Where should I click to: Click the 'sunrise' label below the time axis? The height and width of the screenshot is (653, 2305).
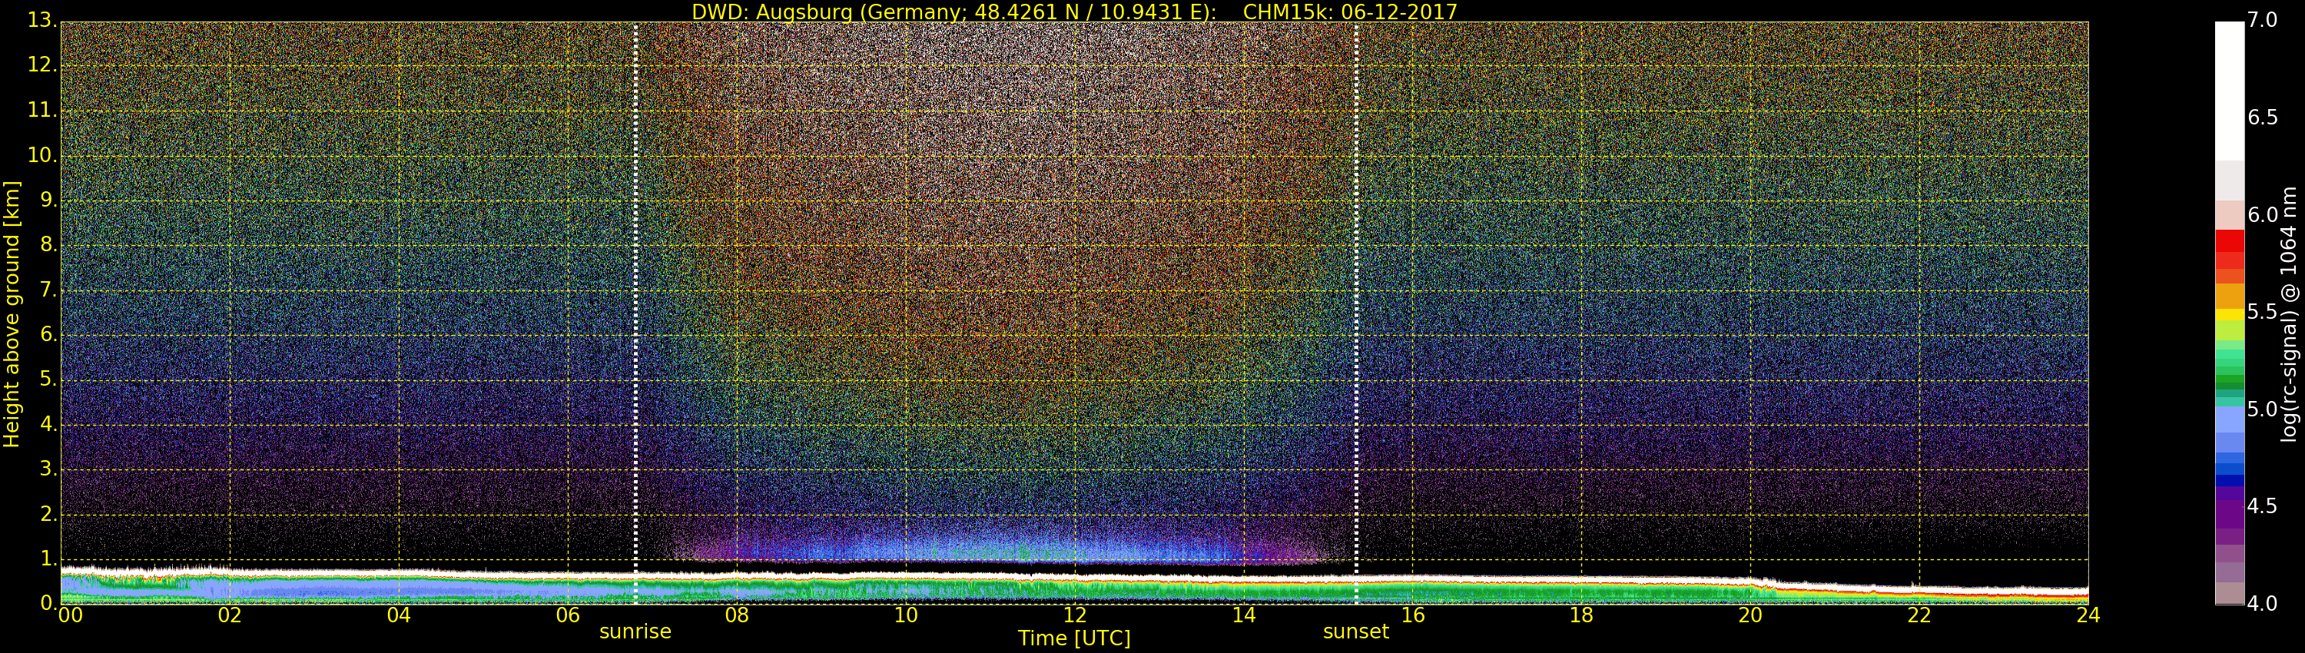click(635, 631)
